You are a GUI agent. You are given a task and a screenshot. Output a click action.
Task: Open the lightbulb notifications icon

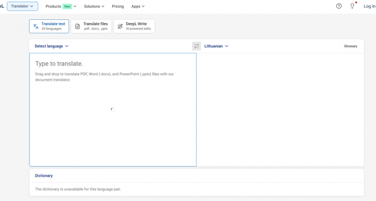tap(352, 6)
